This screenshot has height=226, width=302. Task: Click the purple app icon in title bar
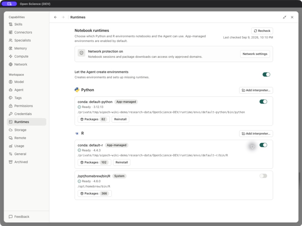9,4
